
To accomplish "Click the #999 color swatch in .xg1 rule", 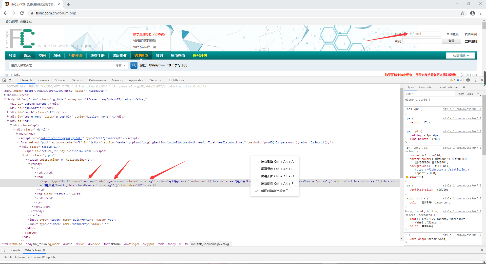I will (423, 202).
